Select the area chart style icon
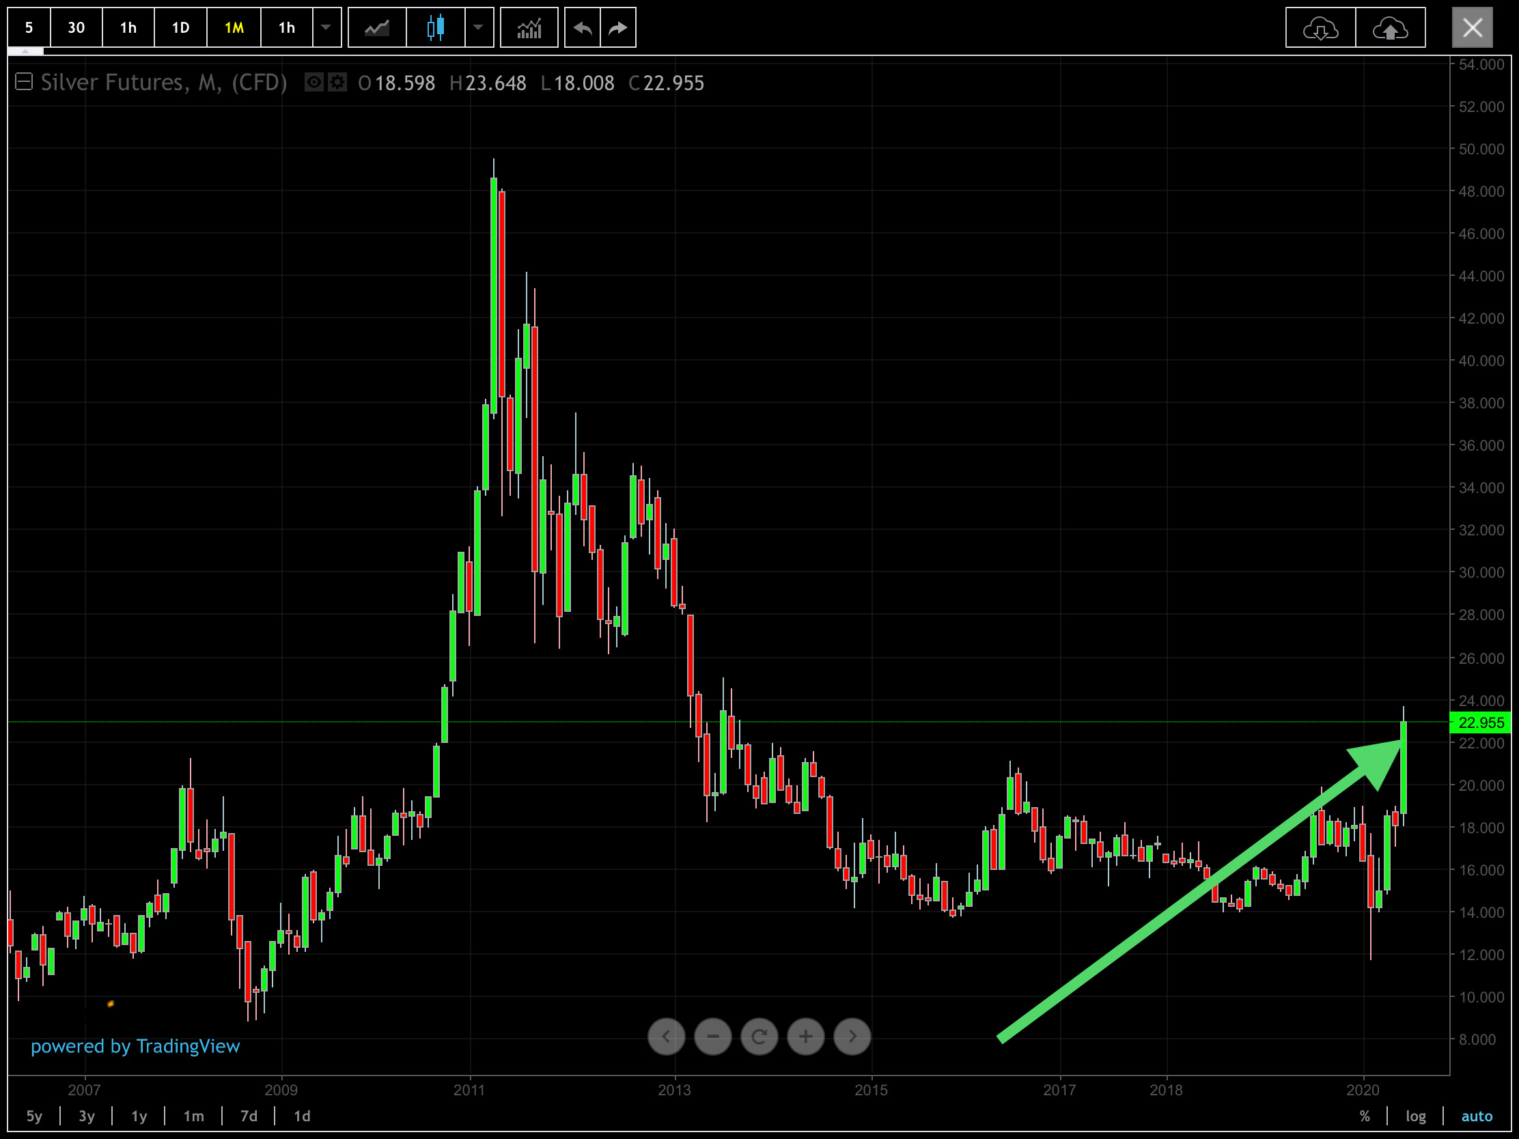The width and height of the screenshot is (1519, 1139). pyautogui.click(x=376, y=28)
